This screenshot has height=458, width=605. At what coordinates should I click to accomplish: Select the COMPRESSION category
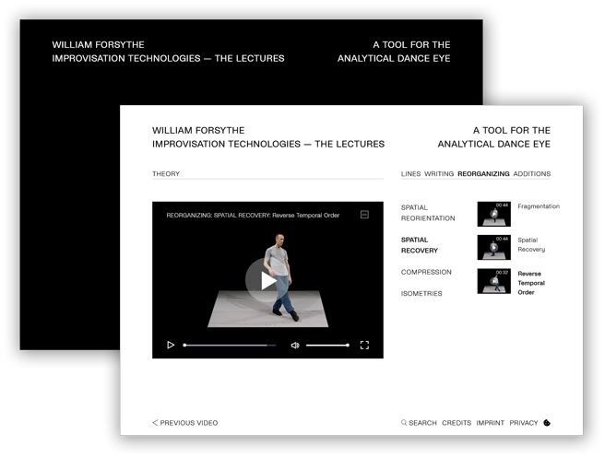tap(426, 272)
